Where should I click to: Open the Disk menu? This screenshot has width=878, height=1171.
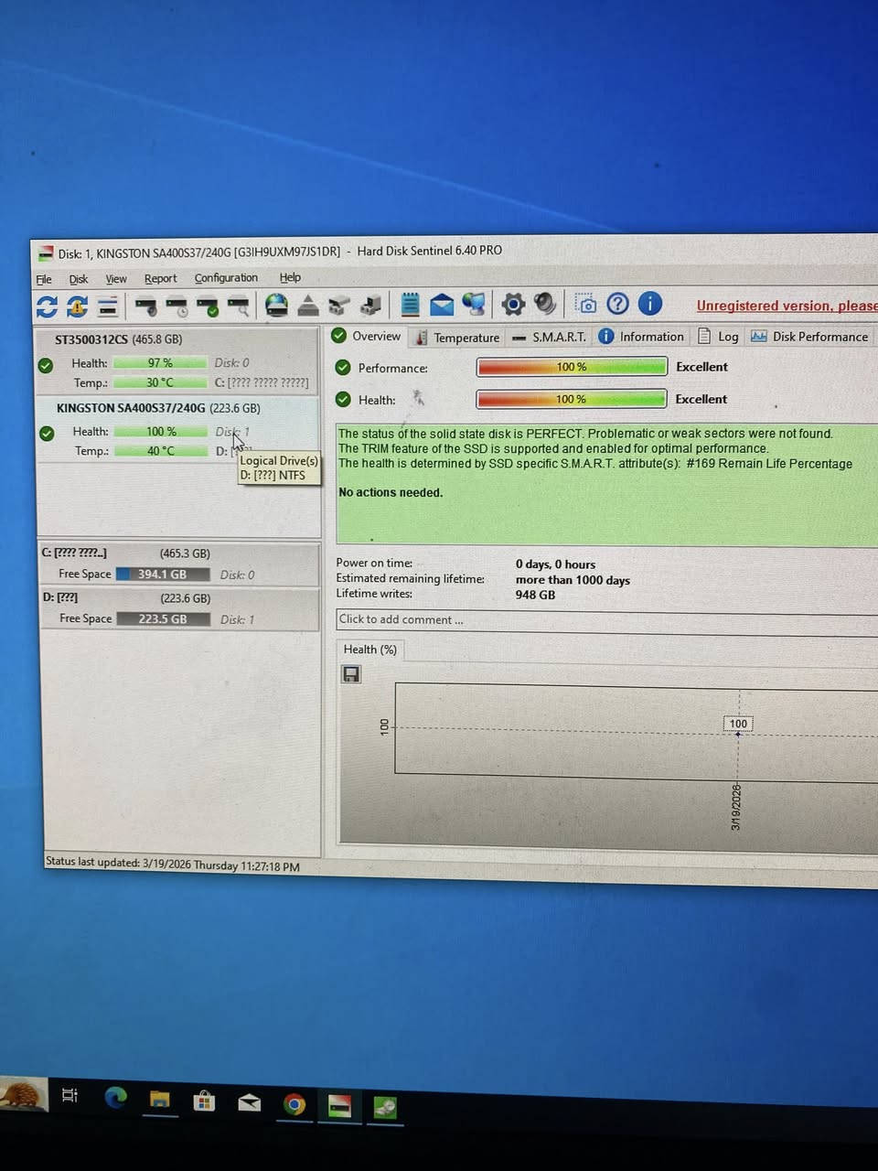coord(78,278)
